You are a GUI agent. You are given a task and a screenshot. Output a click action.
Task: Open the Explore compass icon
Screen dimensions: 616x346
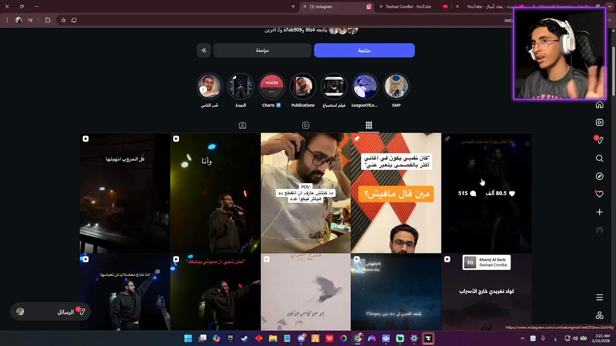point(600,176)
